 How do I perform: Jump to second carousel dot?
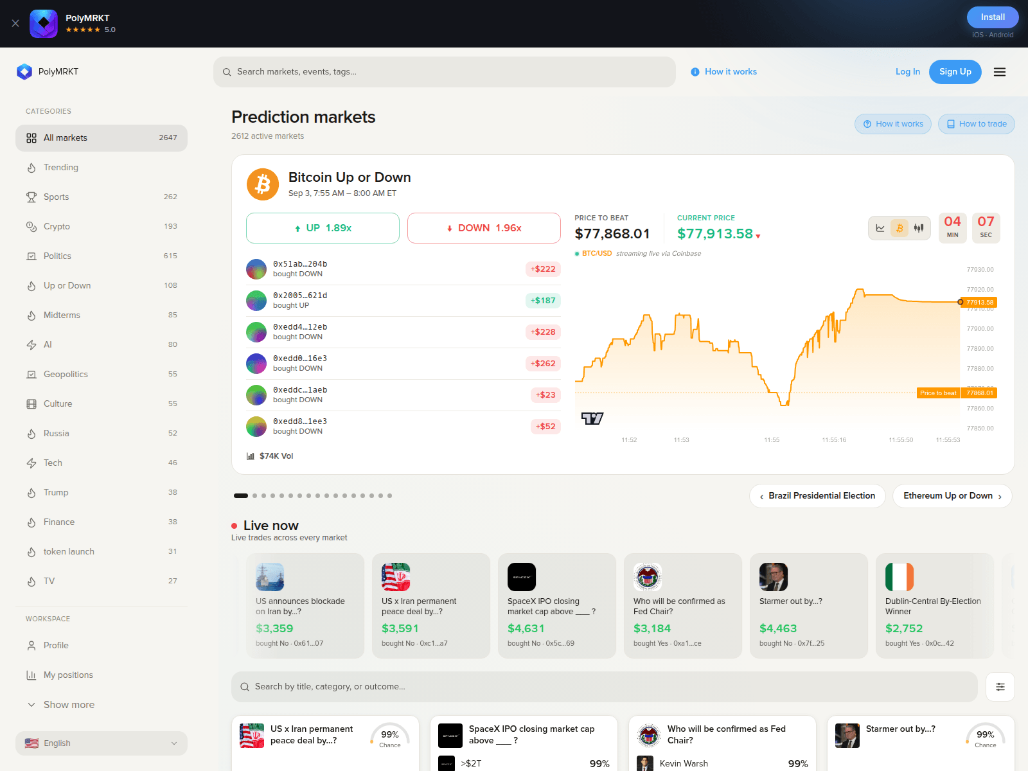tap(255, 496)
